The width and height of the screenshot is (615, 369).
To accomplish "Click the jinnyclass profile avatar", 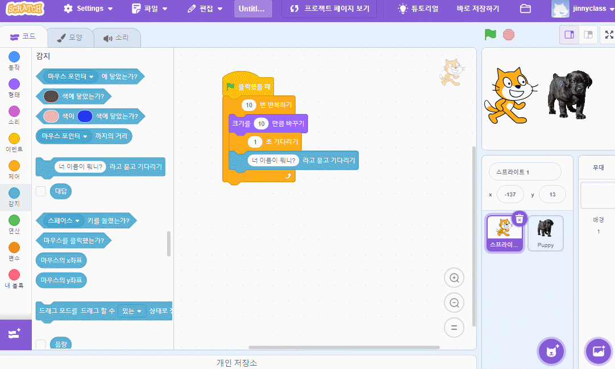I will point(560,9).
